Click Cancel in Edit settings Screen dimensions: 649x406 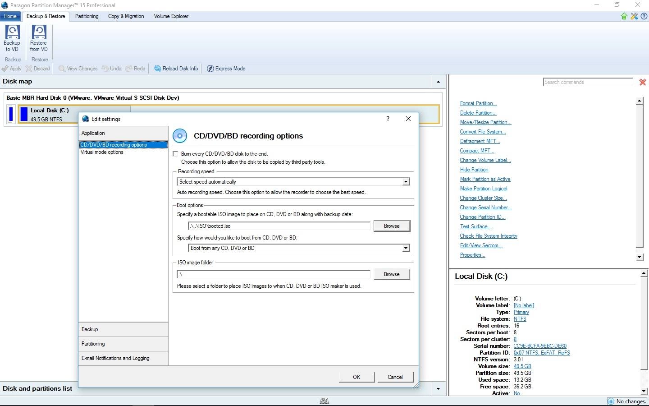[395, 377]
